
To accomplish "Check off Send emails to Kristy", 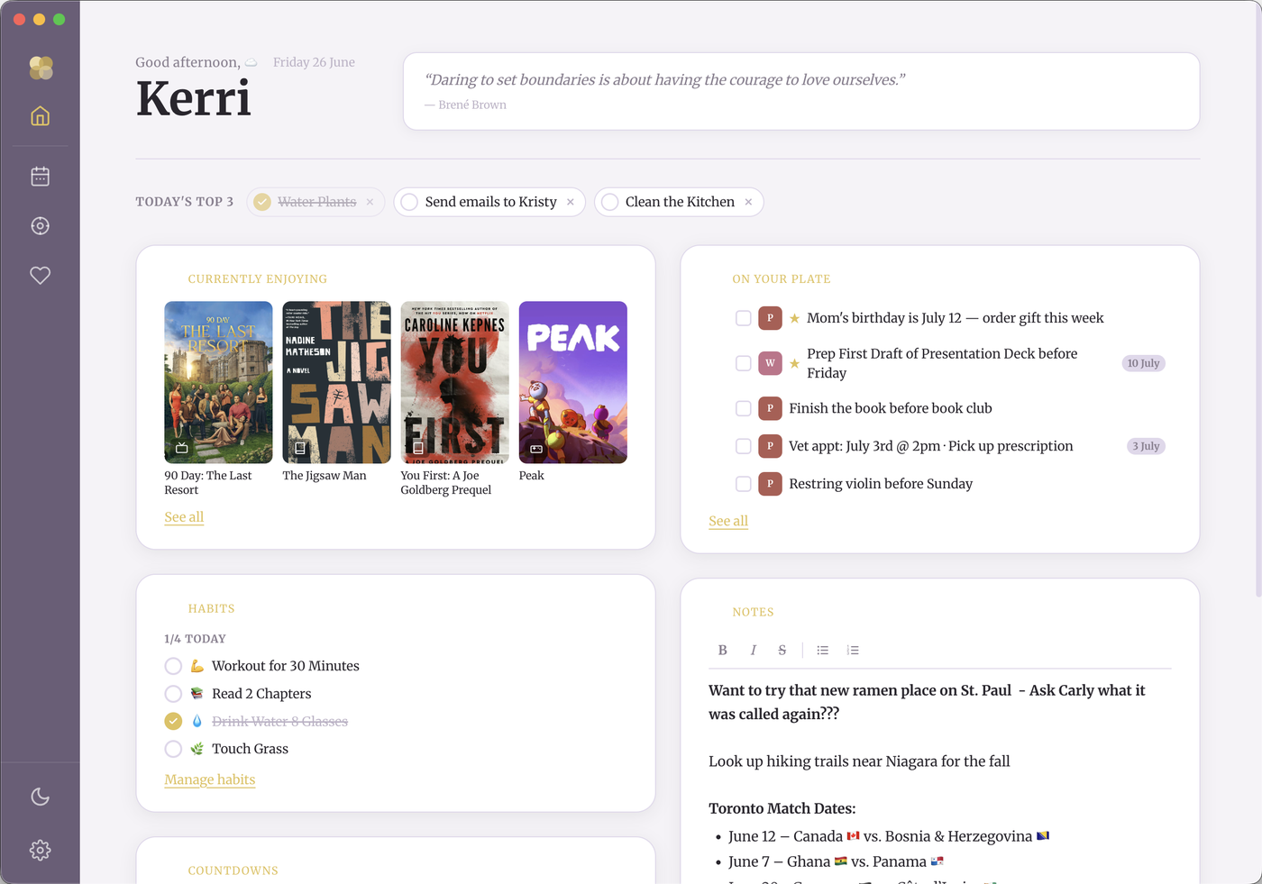I will pyautogui.click(x=409, y=202).
